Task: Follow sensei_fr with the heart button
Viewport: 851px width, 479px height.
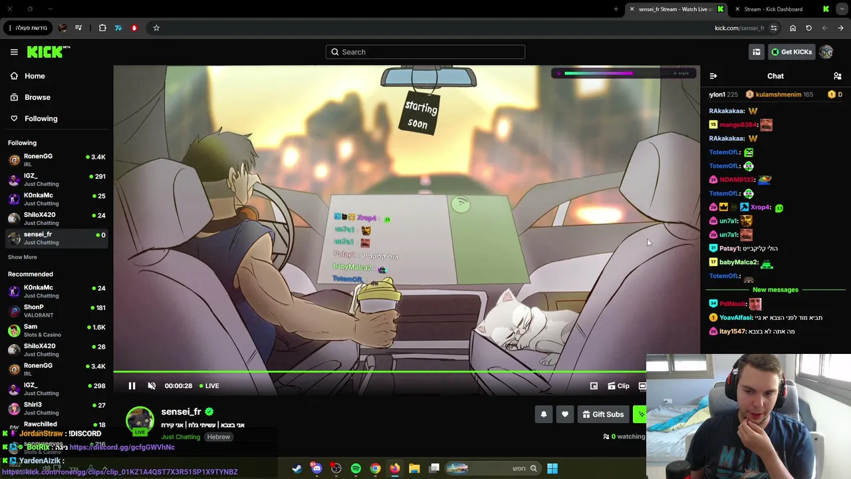Action: coord(565,414)
